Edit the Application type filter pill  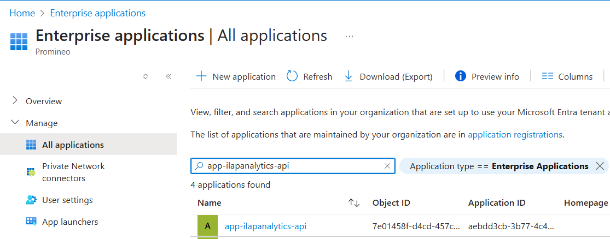[x=499, y=166]
